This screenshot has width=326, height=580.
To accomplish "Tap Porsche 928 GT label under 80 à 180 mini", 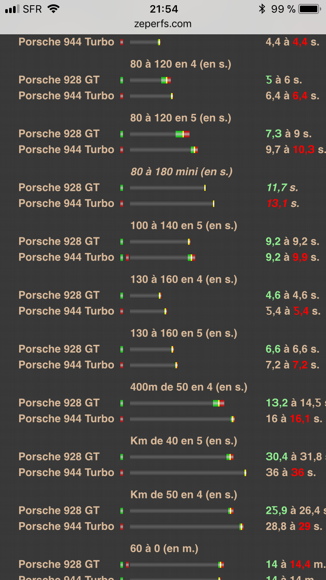I will (x=59, y=188).
